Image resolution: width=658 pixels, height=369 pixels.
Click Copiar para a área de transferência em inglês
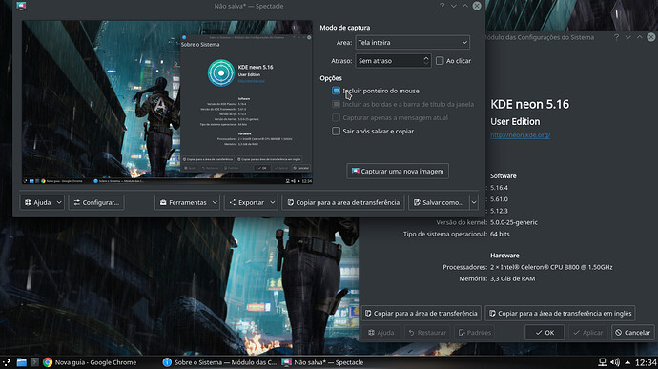560,313
